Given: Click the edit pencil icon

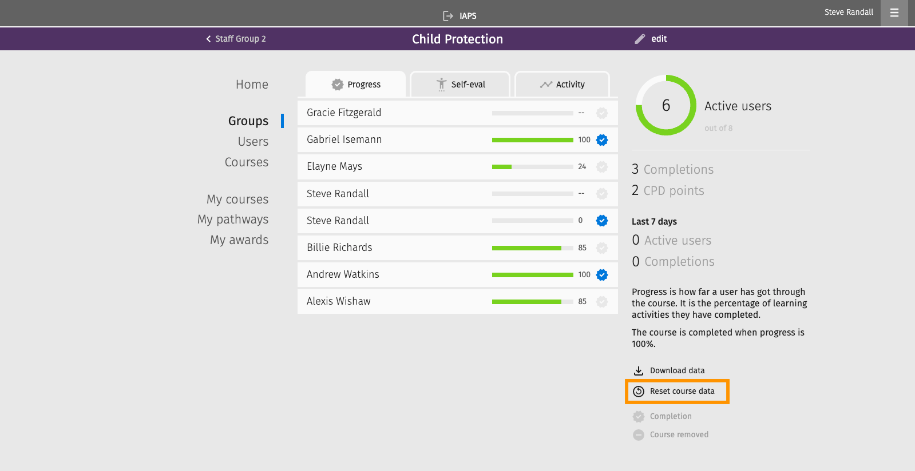Looking at the screenshot, I should pyautogui.click(x=640, y=39).
